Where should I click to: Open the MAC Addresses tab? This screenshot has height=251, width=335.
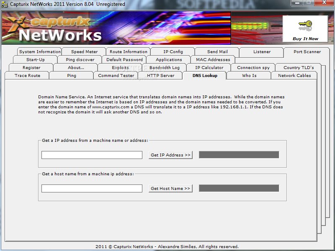point(213,59)
